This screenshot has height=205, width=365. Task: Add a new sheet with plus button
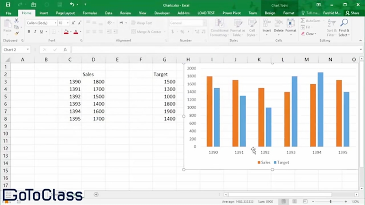point(96,194)
